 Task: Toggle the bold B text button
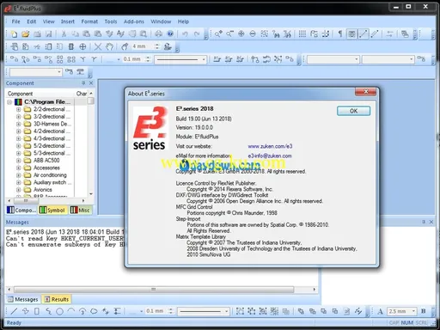click(x=424, y=311)
